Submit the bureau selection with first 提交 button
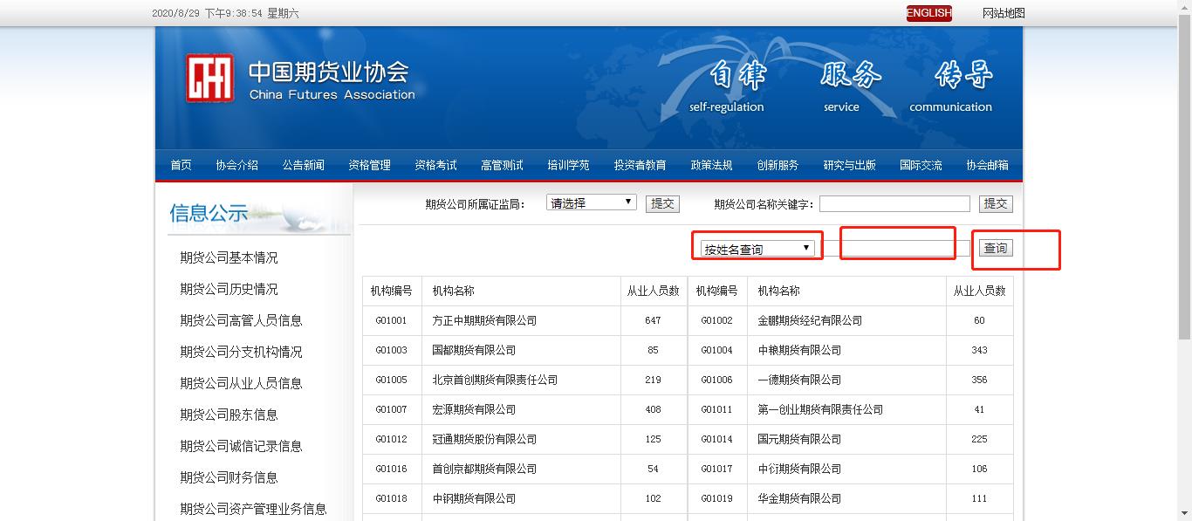This screenshot has height=521, width=1192. (x=662, y=203)
